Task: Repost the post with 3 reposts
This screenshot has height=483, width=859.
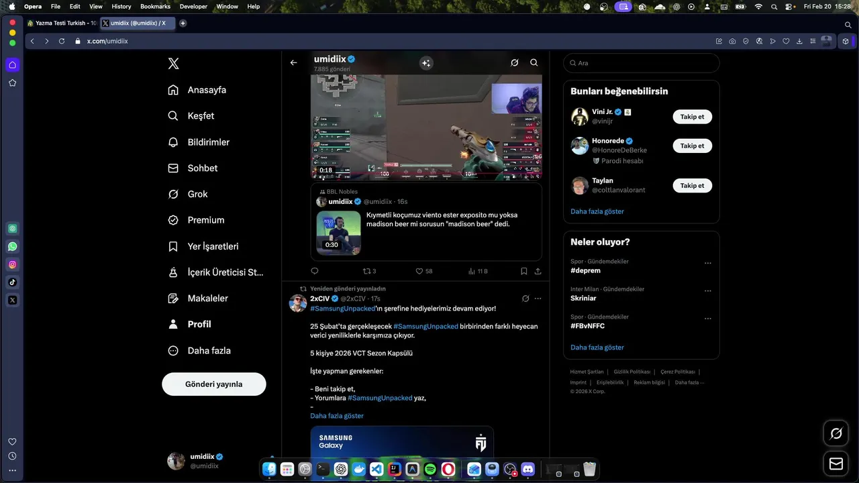Action: pos(369,271)
